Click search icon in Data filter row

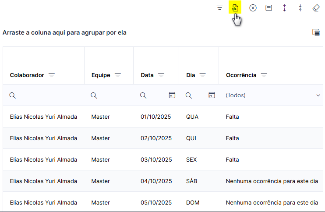[x=143, y=95]
